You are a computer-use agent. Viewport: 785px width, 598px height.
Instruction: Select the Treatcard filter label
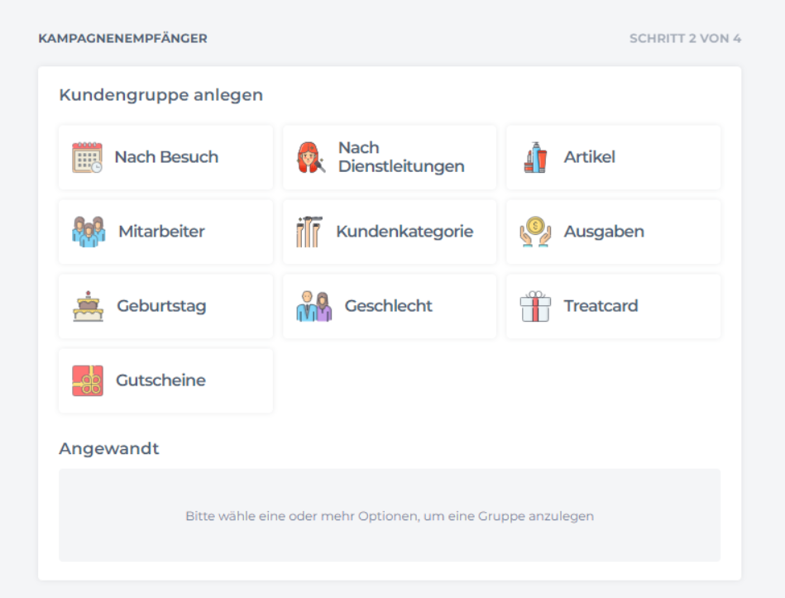(601, 306)
